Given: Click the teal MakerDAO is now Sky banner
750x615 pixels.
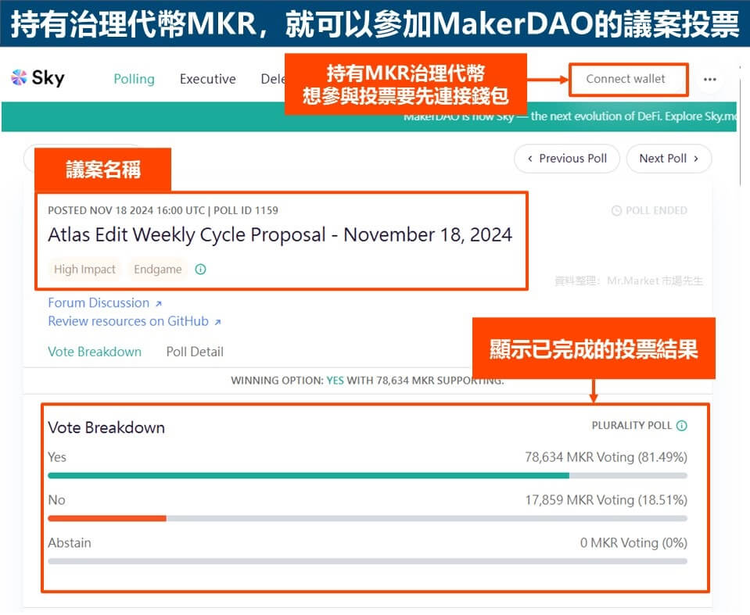Looking at the screenshot, I should 369,116.
